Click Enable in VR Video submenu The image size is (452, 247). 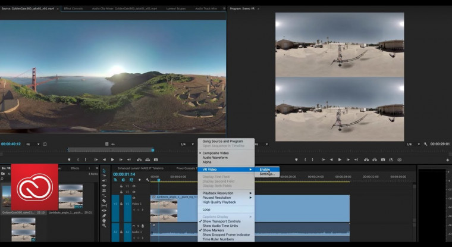pyautogui.click(x=266, y=170)
